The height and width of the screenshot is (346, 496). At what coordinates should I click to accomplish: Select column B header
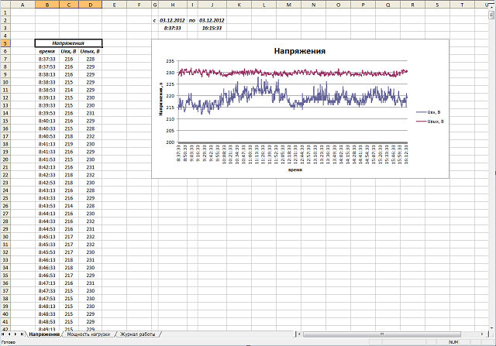tap(46, 5)
